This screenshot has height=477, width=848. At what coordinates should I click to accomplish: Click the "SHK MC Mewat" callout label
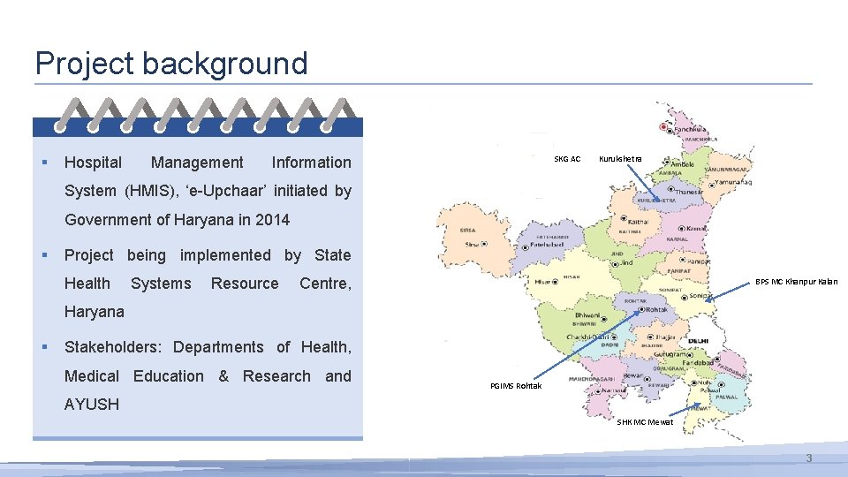(645, 422)
